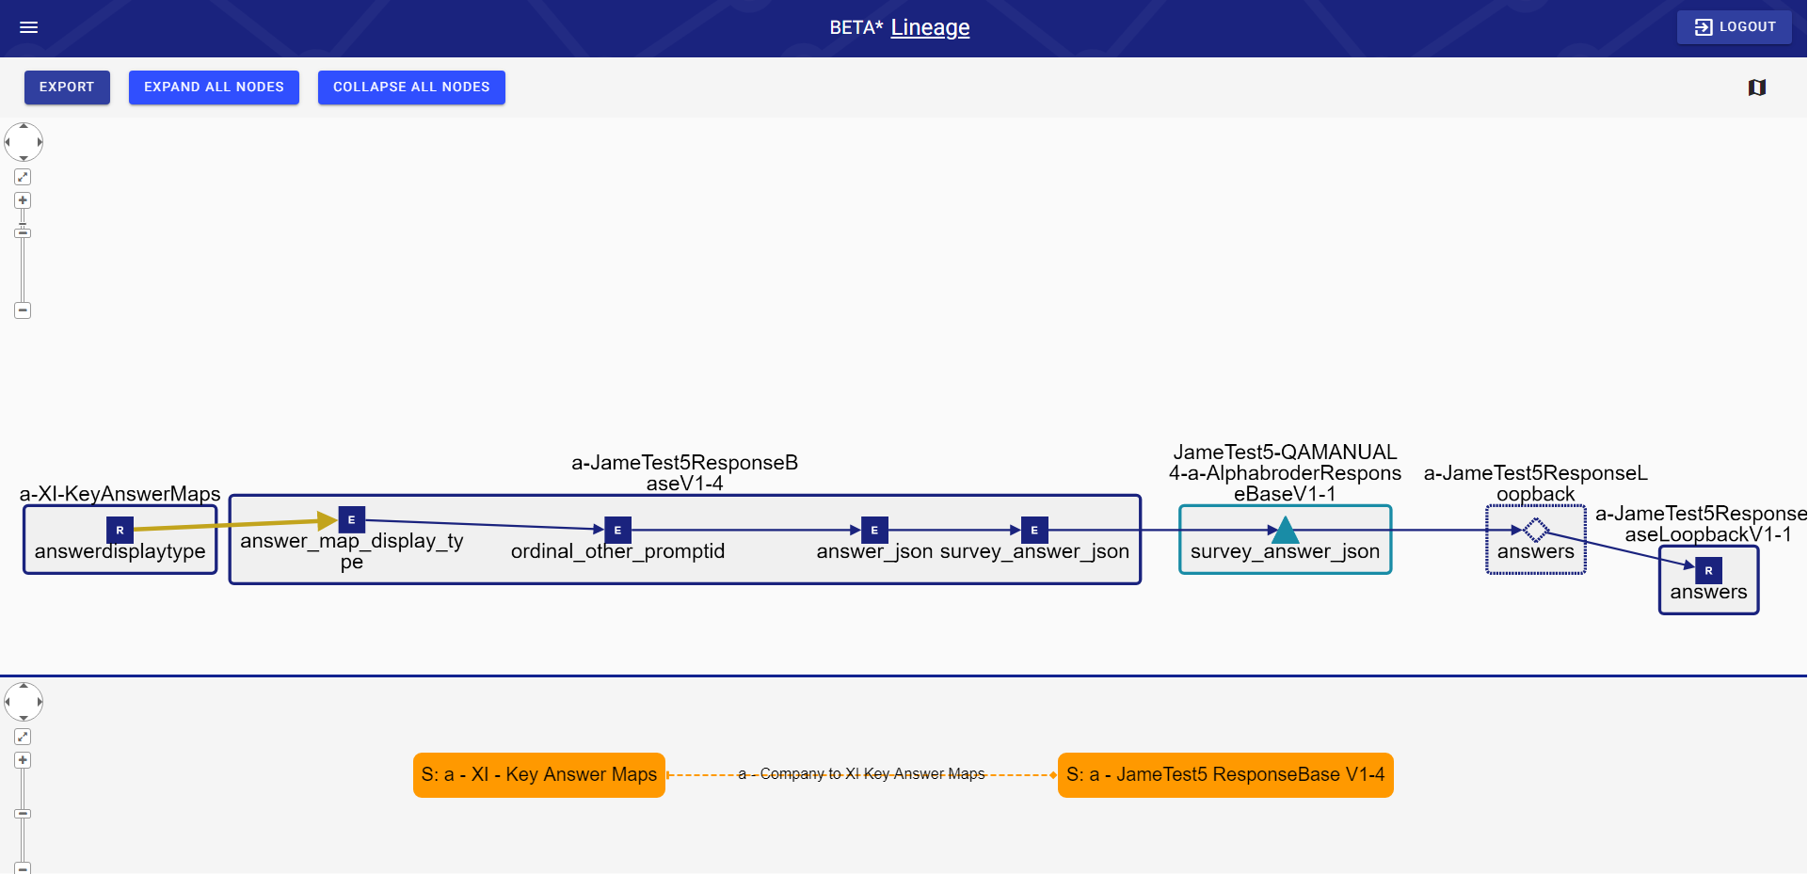Viewport: 1808px width, 874px height.
Task: Select the orange 'S: a - XI - Key Answer Maps' node
Action: point(539,775)
